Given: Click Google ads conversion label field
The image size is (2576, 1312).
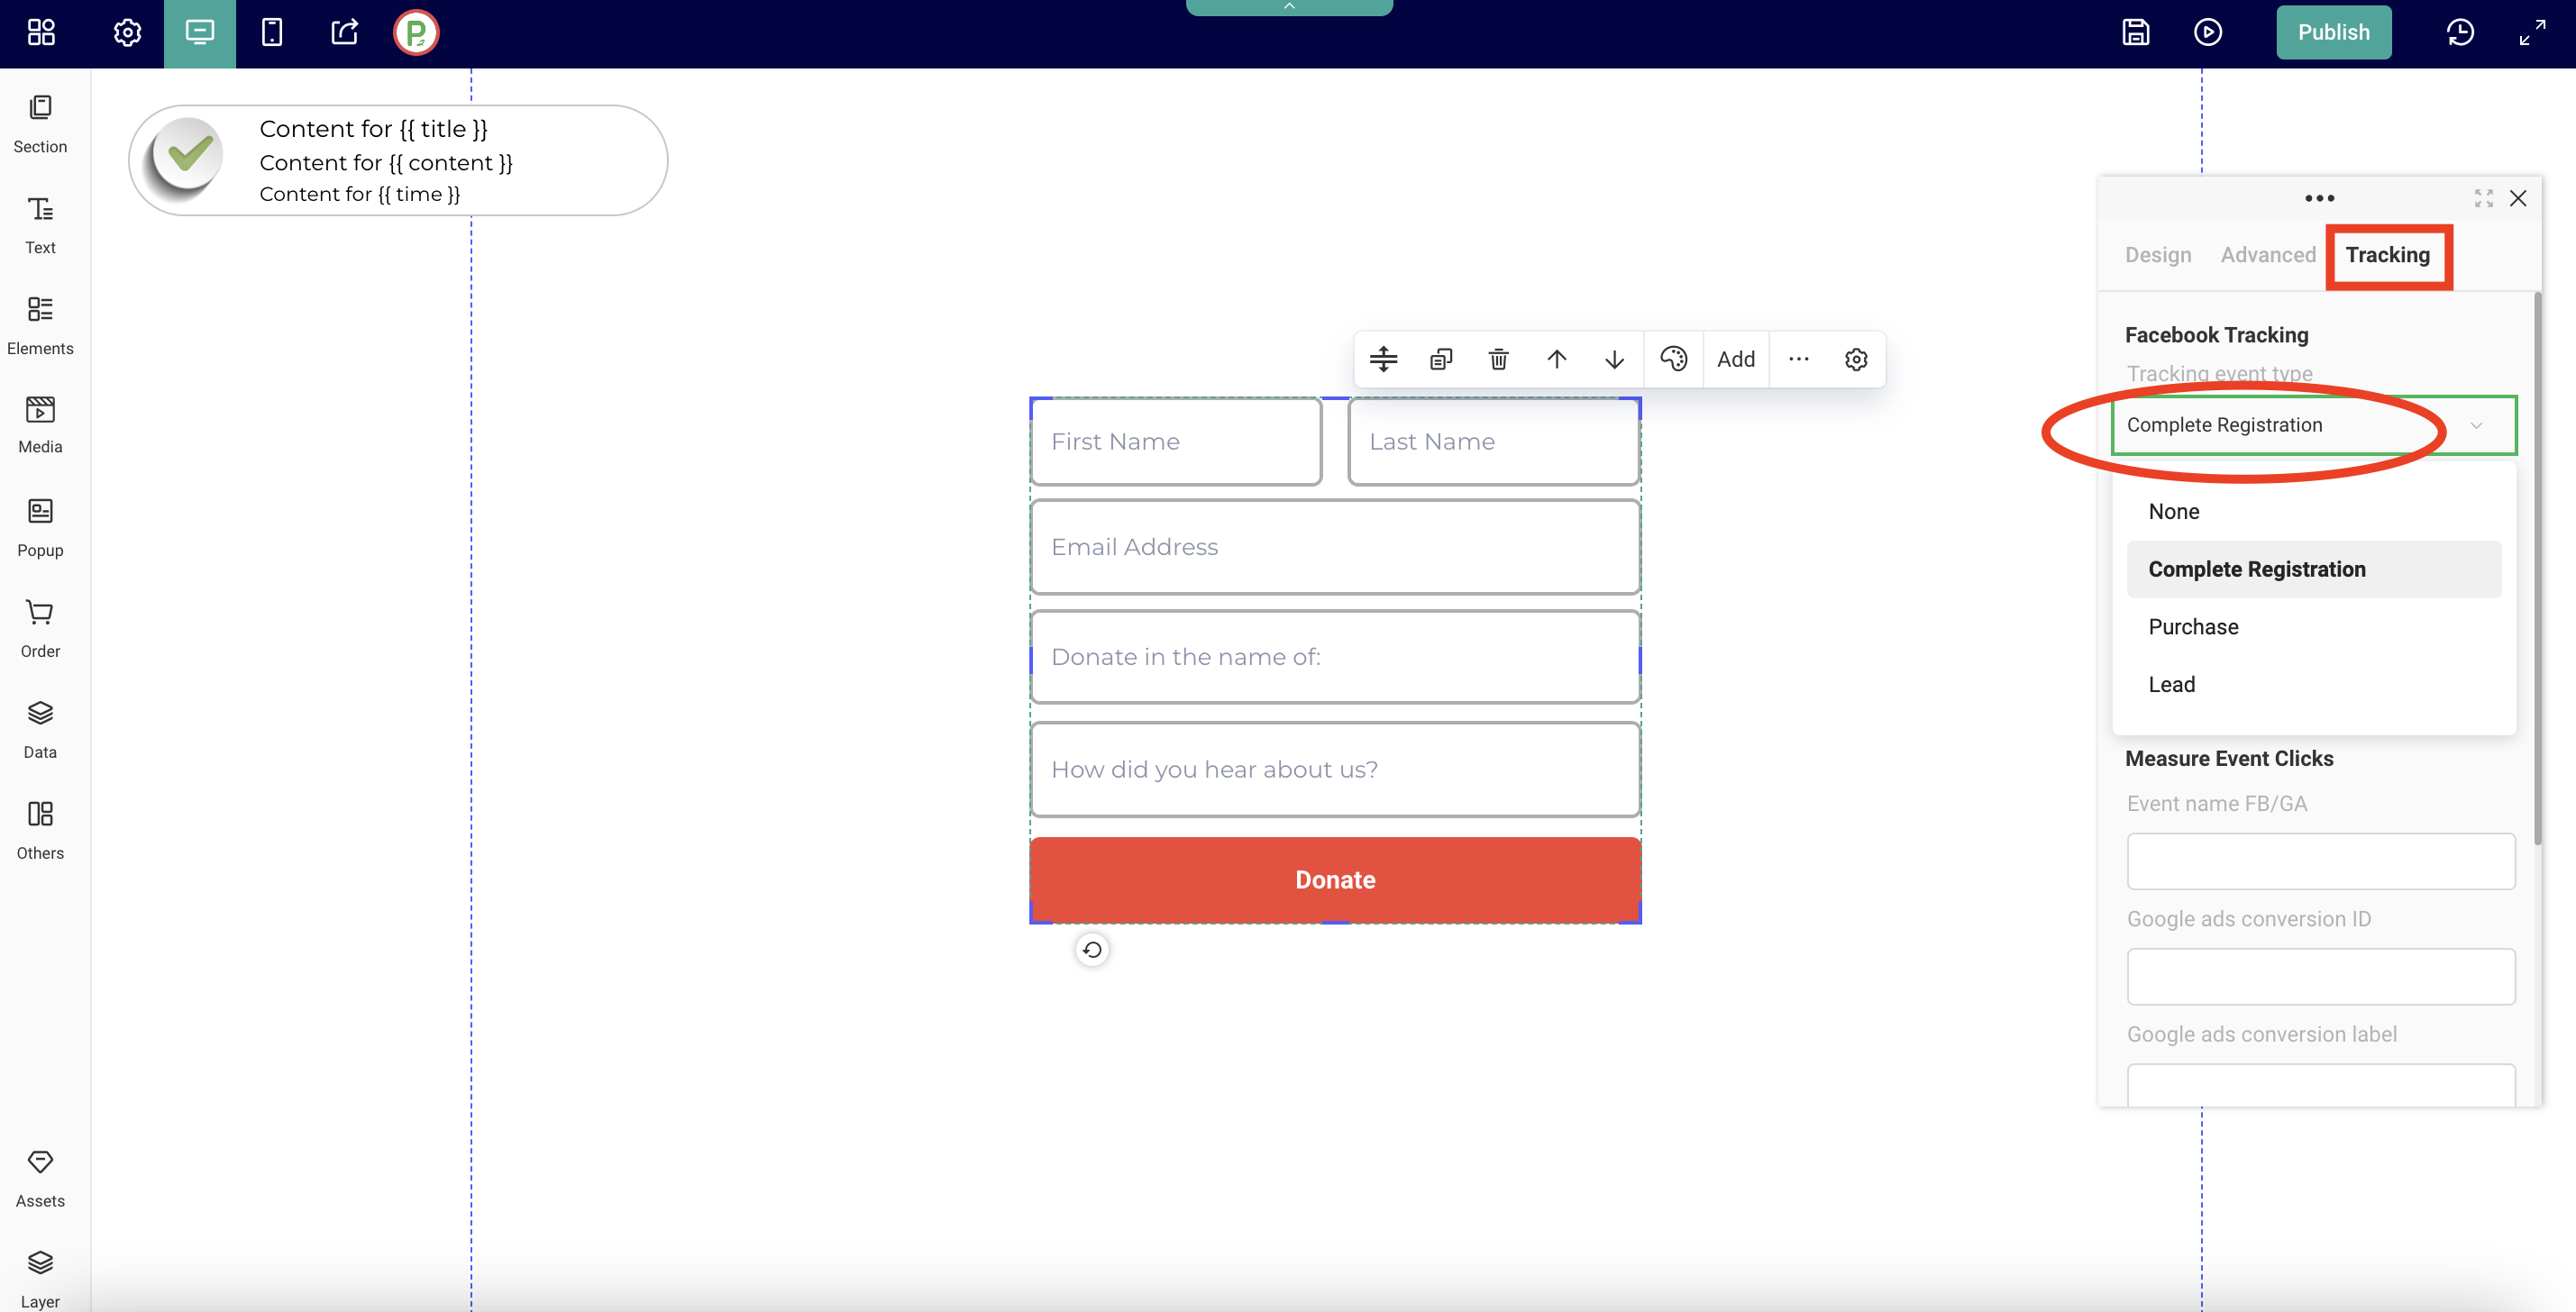Looking at the screenshot, I should [x=2320, y=1085].
